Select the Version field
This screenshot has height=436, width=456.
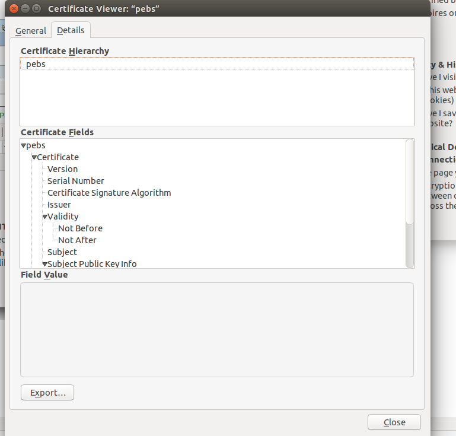tap(62, 169)
